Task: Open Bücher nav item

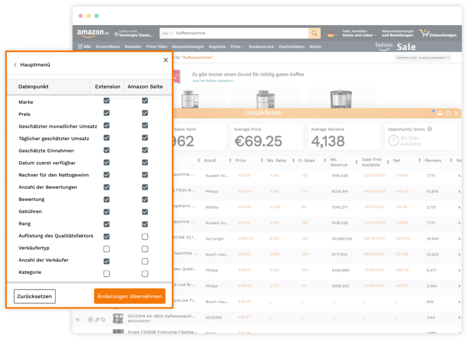Action: click(315, 47)
